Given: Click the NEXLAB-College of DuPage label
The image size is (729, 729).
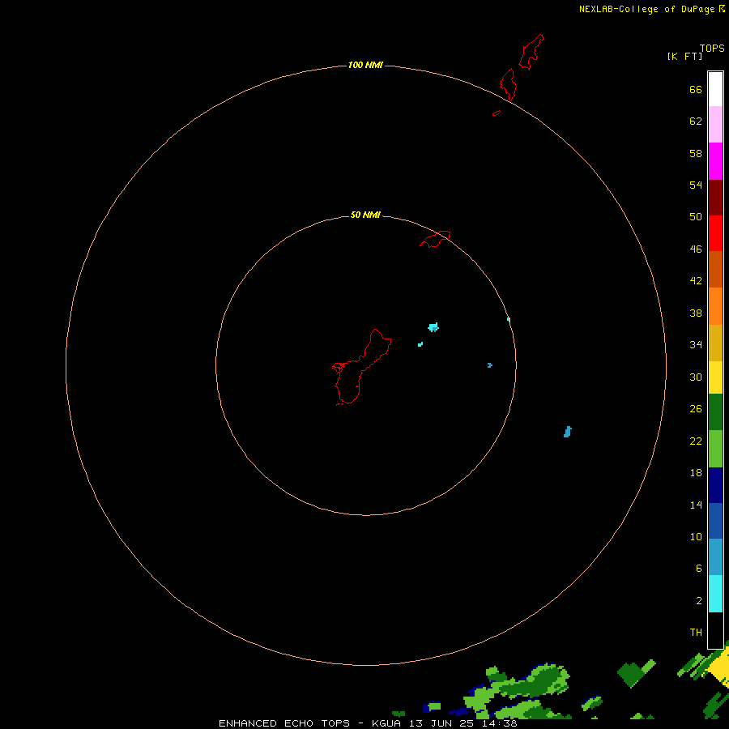Looking at the screenshot, I should [646, 9].
